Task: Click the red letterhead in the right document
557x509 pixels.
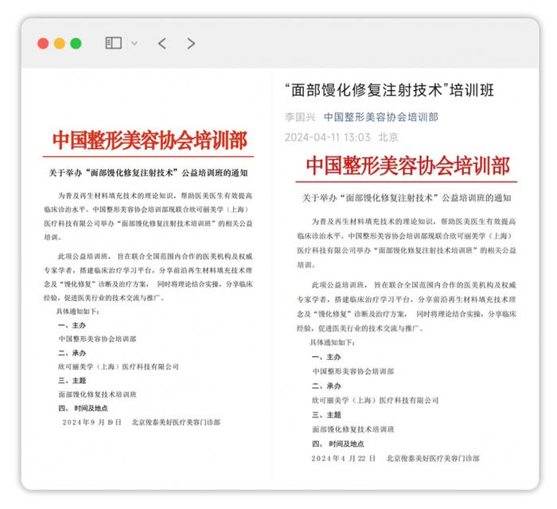Action: tap(407, 166)
